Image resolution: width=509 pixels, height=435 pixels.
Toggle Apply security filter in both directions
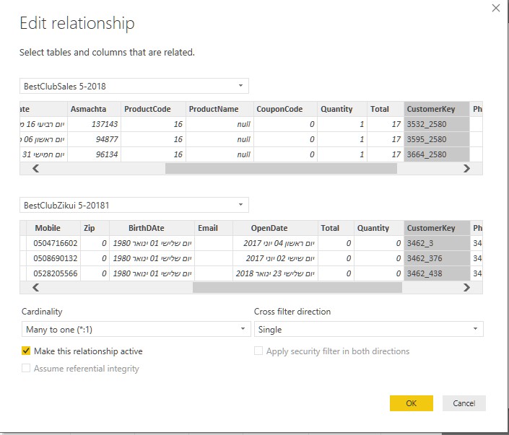[x=258, y=351]
